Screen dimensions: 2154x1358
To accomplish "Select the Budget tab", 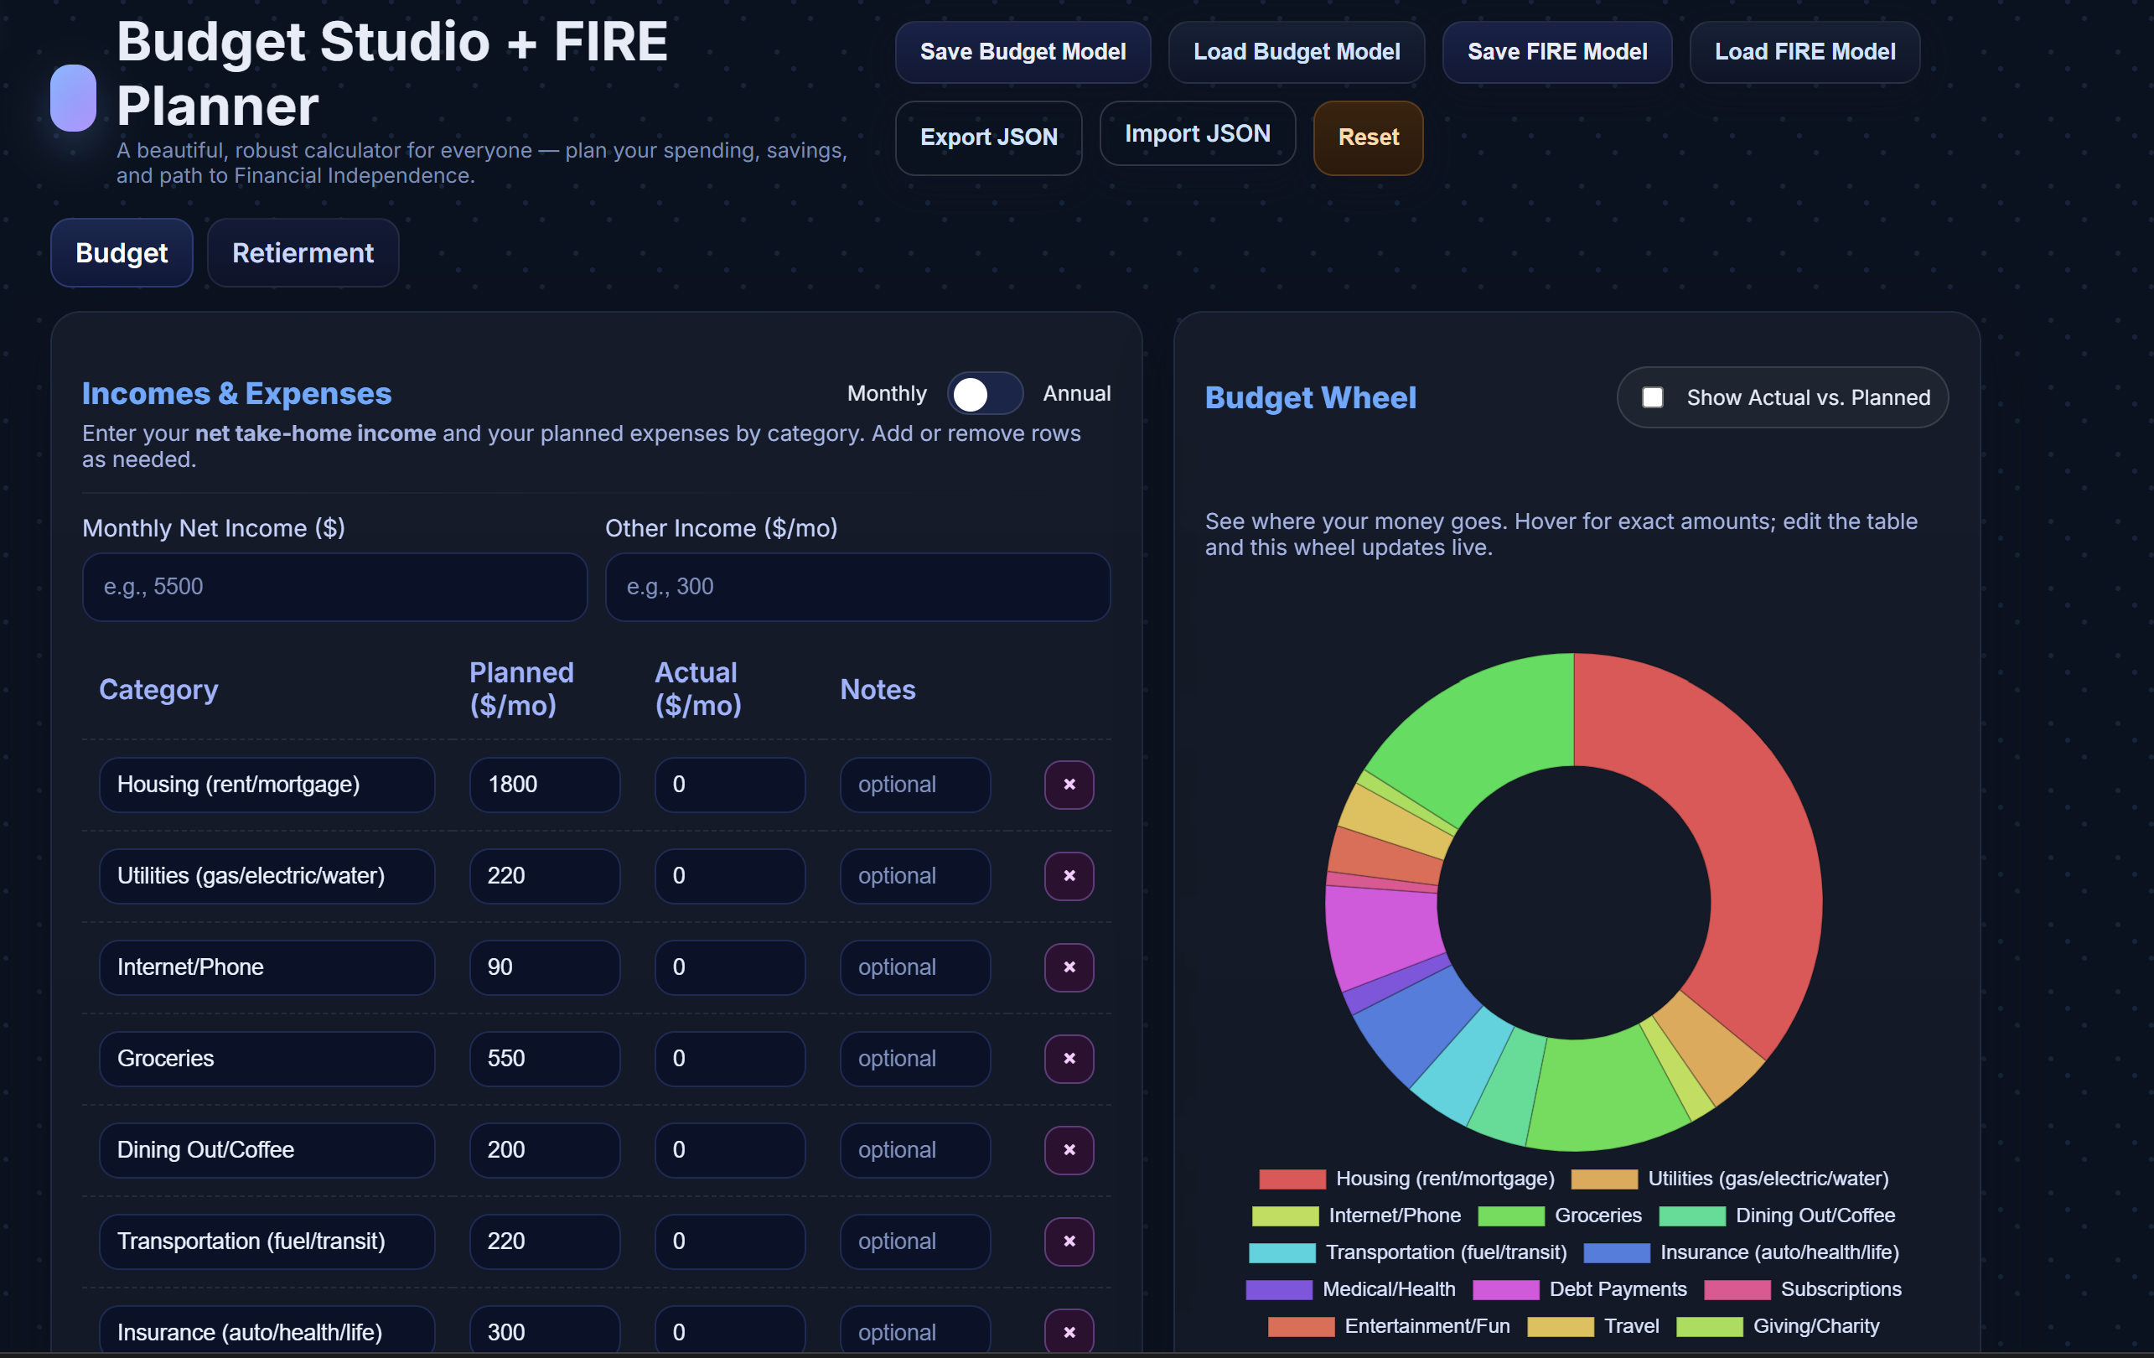I will point(122,253).
